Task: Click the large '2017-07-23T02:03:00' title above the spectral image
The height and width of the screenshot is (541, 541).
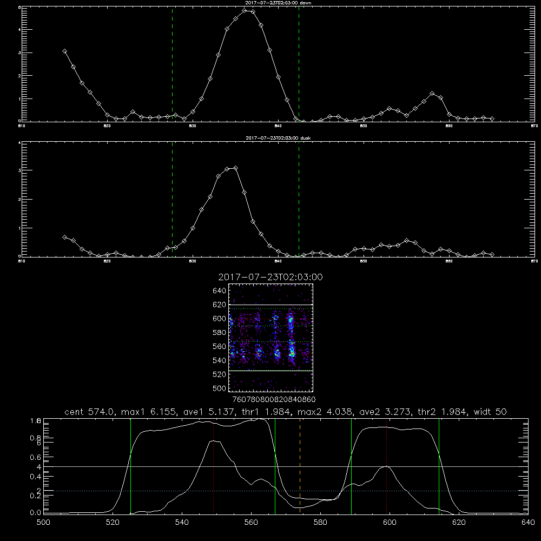Action: [x=270, y=277]
